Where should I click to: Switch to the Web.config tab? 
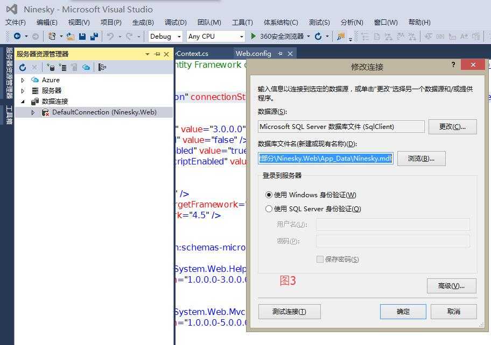click(x=254, y=53)
